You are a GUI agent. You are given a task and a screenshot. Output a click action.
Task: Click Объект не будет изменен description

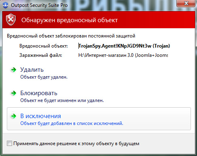point(62,100)
